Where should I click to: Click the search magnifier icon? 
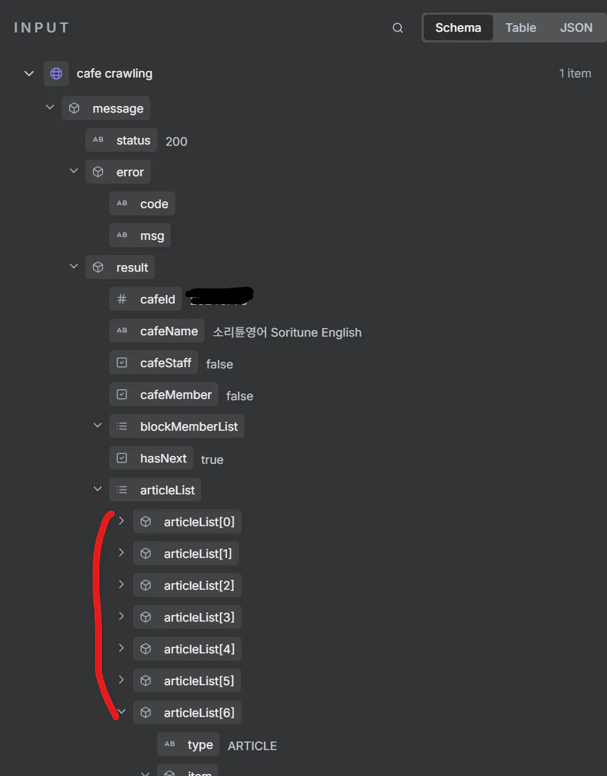398,28
